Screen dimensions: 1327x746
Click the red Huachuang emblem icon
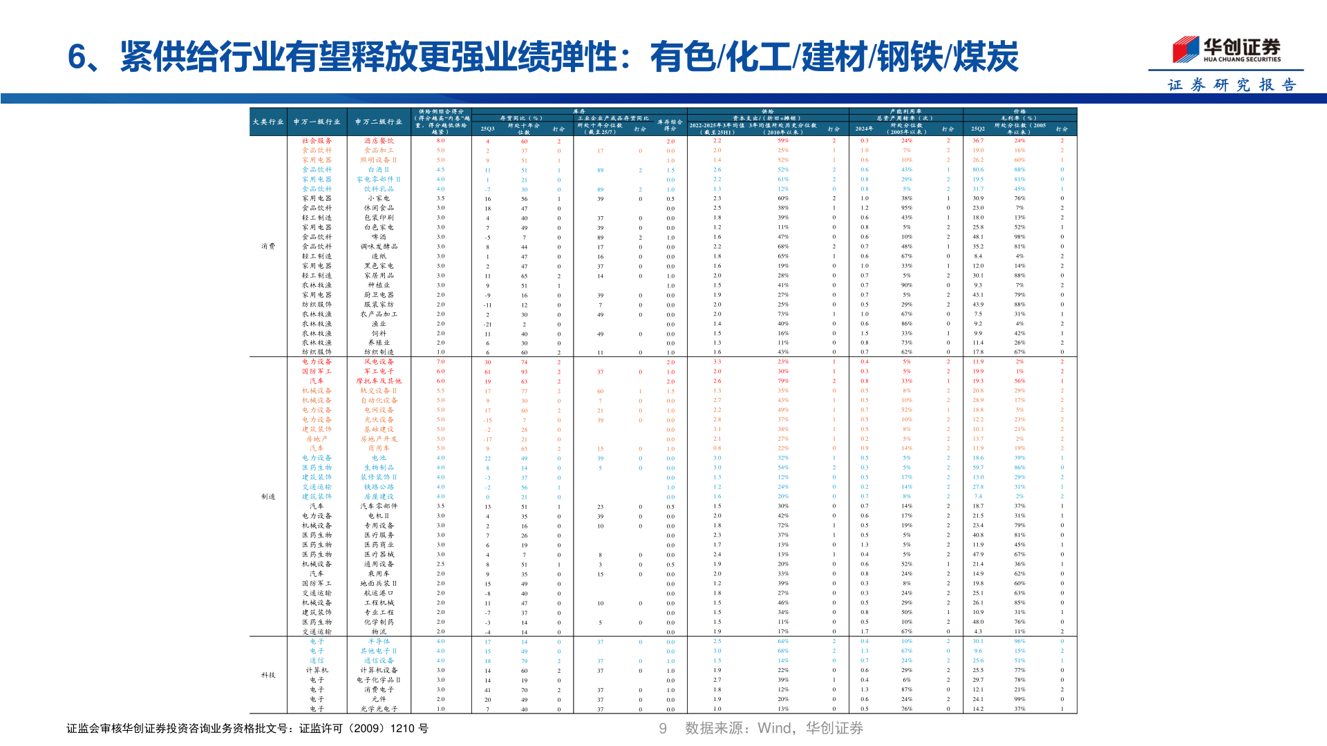coord(1183,48)
